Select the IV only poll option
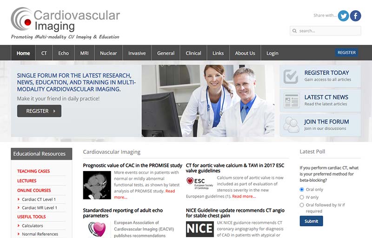372x238 pixels. pos(301,197)
